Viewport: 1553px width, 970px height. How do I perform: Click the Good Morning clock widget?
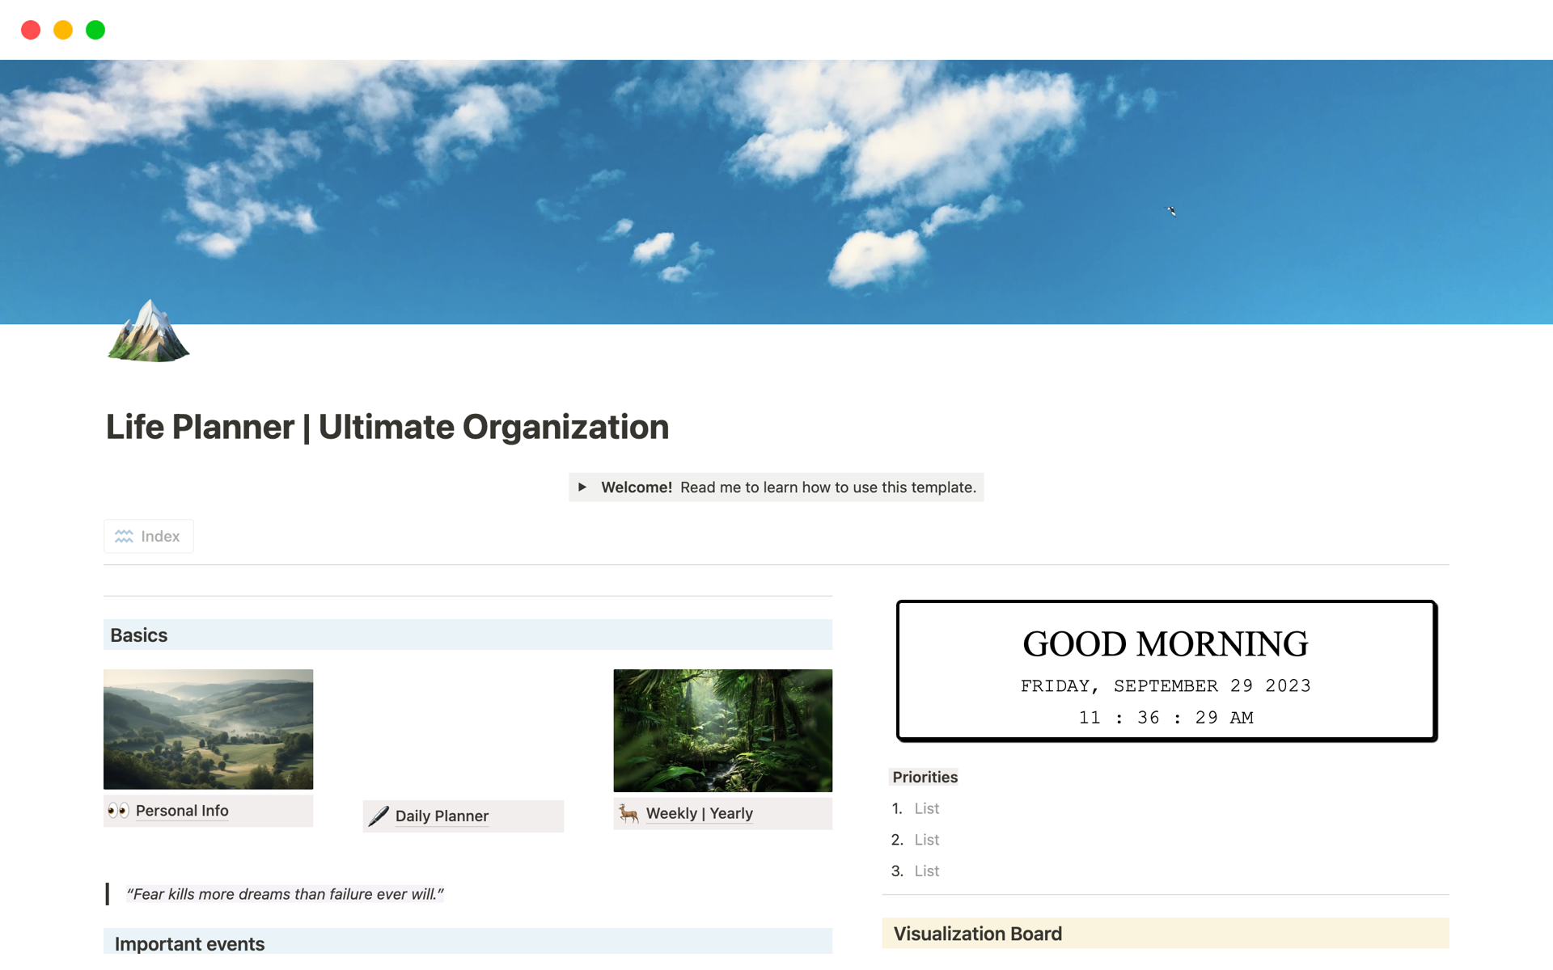tap(1166, 671)
